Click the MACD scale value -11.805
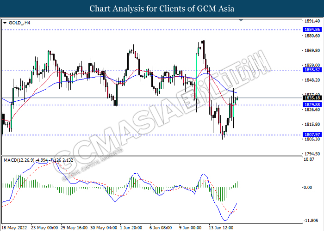 pyautogui.click(x=311, y=221)
